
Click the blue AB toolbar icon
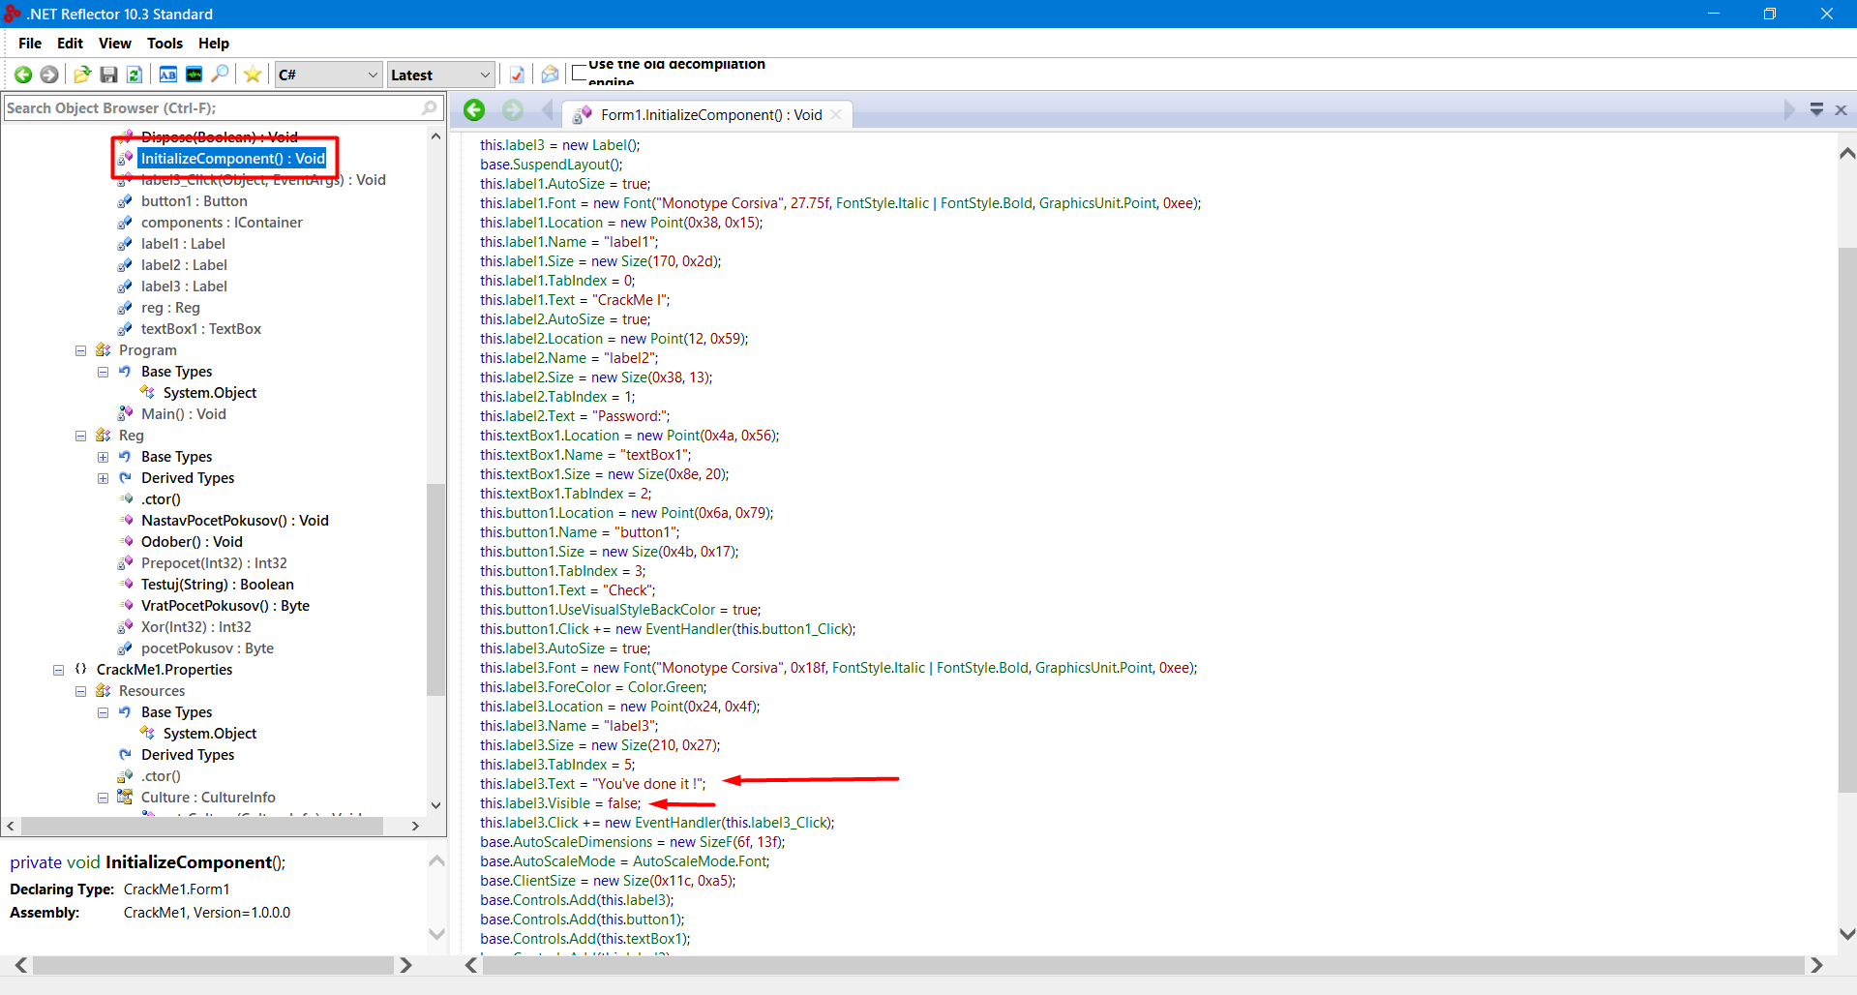[167, 75]
